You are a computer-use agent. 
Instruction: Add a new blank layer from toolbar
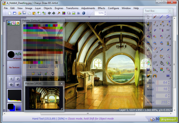pos(39,13)
